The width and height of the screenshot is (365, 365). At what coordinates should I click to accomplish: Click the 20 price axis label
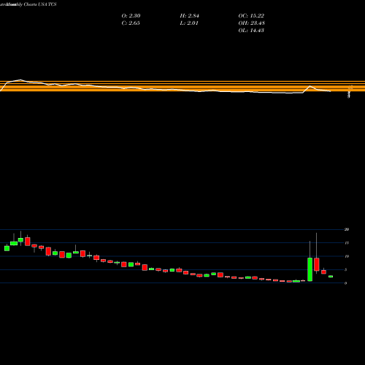click(347, 229)
